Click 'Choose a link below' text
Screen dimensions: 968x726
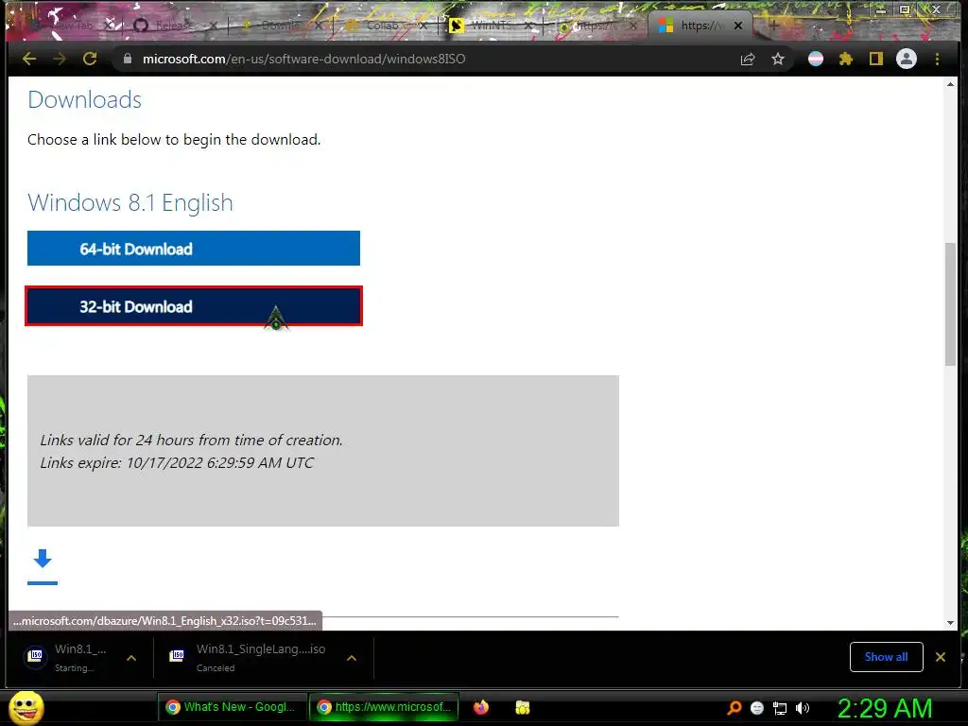point(174,140)
